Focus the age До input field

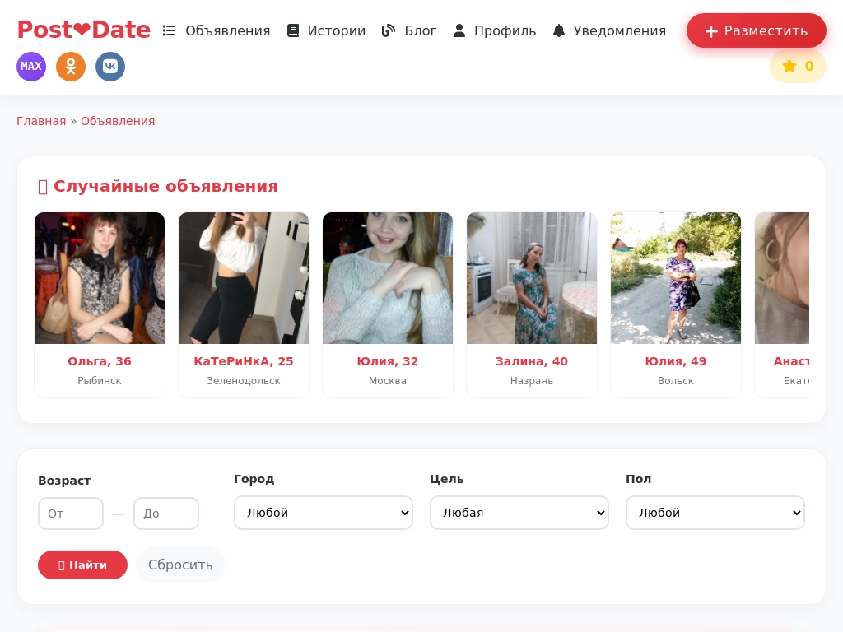click(166, 513)
